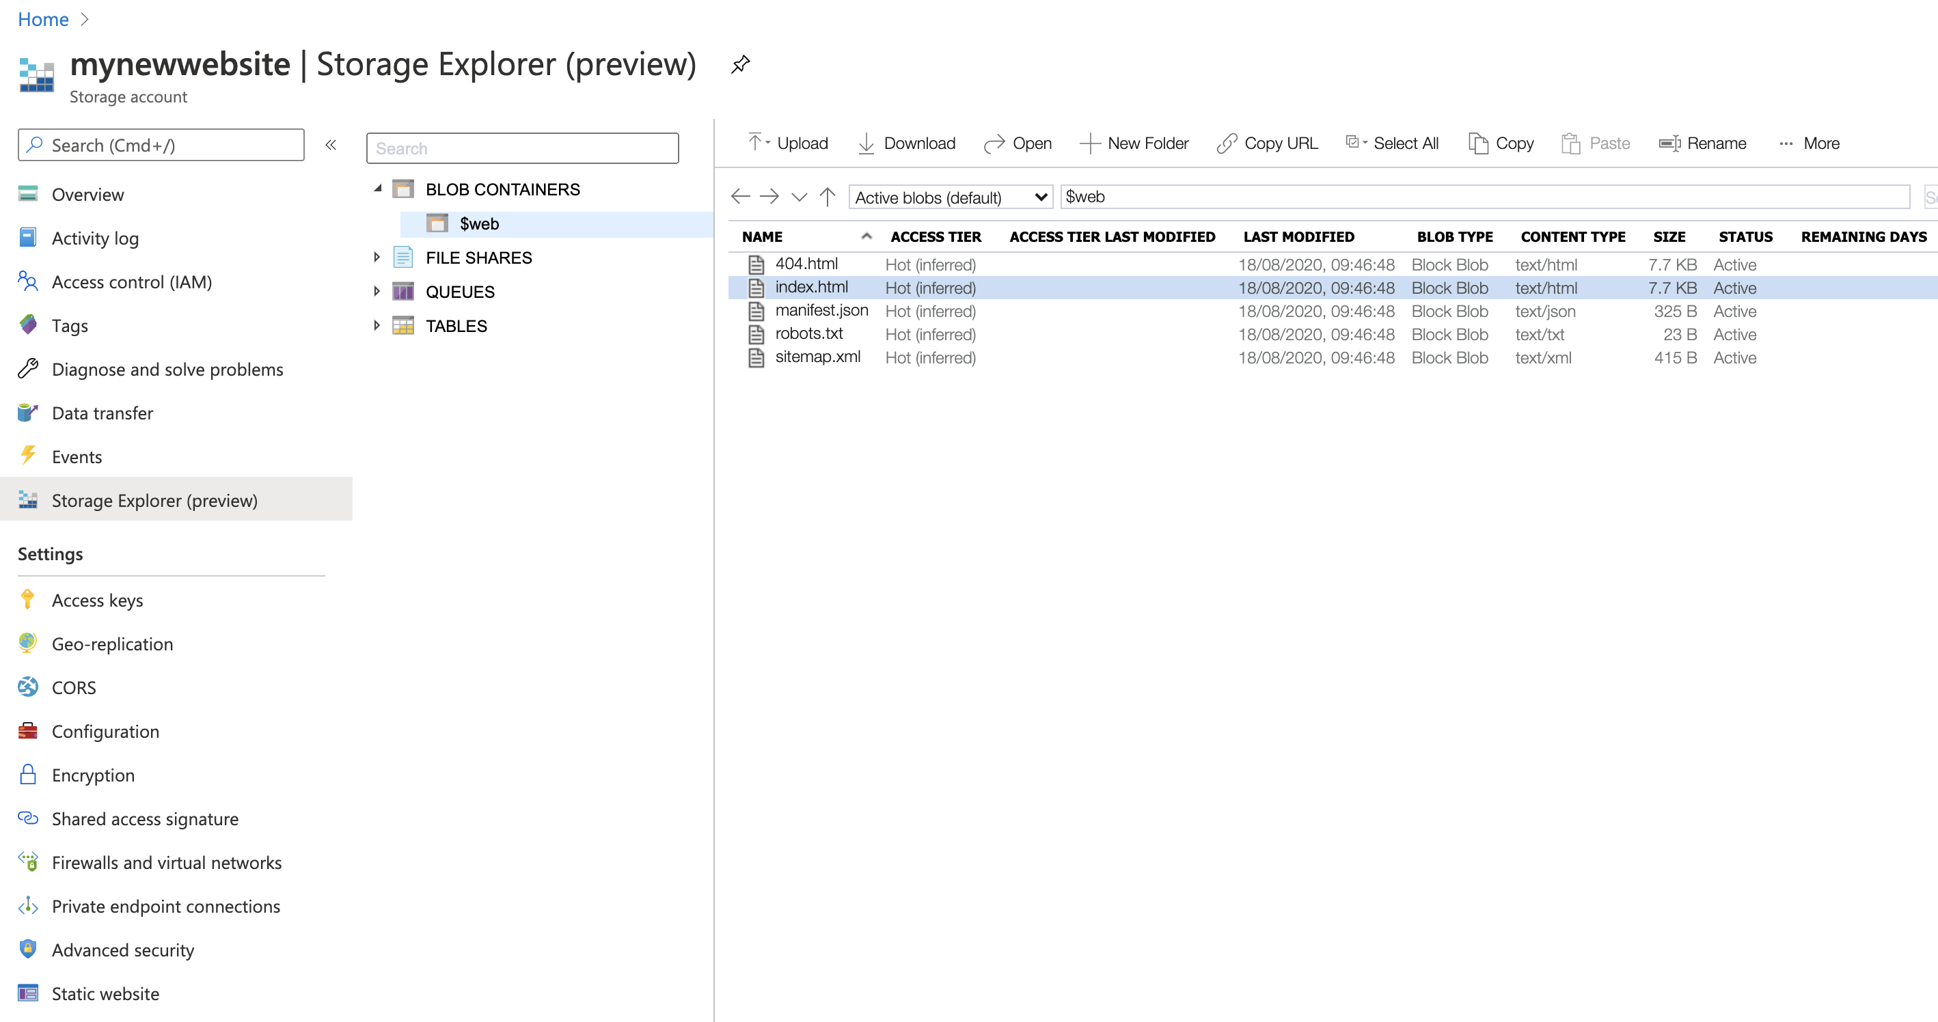Image resolution: width=1938 pixels, height=1022 pixels.
Task: Select the sitemap.xml file row
Action: 1333,357
